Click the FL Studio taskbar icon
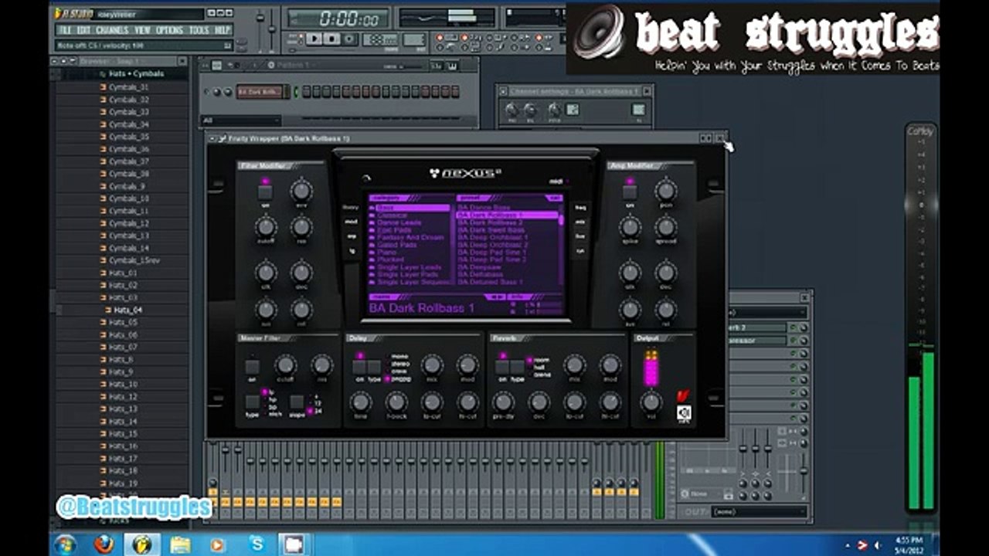989x556 pixels. pos(142,544)
